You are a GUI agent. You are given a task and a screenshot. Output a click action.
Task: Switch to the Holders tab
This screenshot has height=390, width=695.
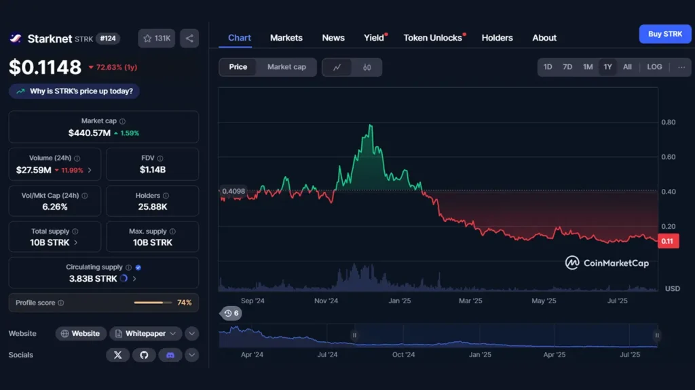pos(497,38)
